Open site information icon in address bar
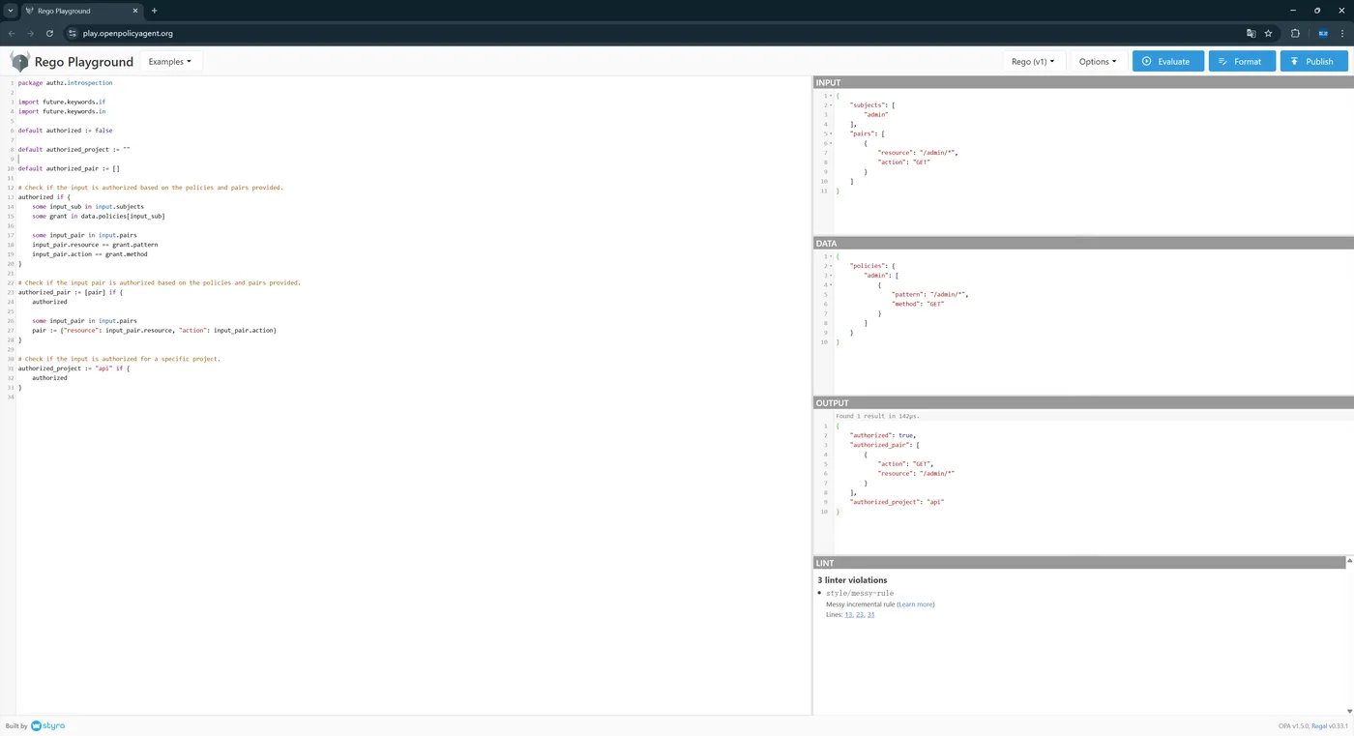1354x736 pixels. tap(72, 33)
